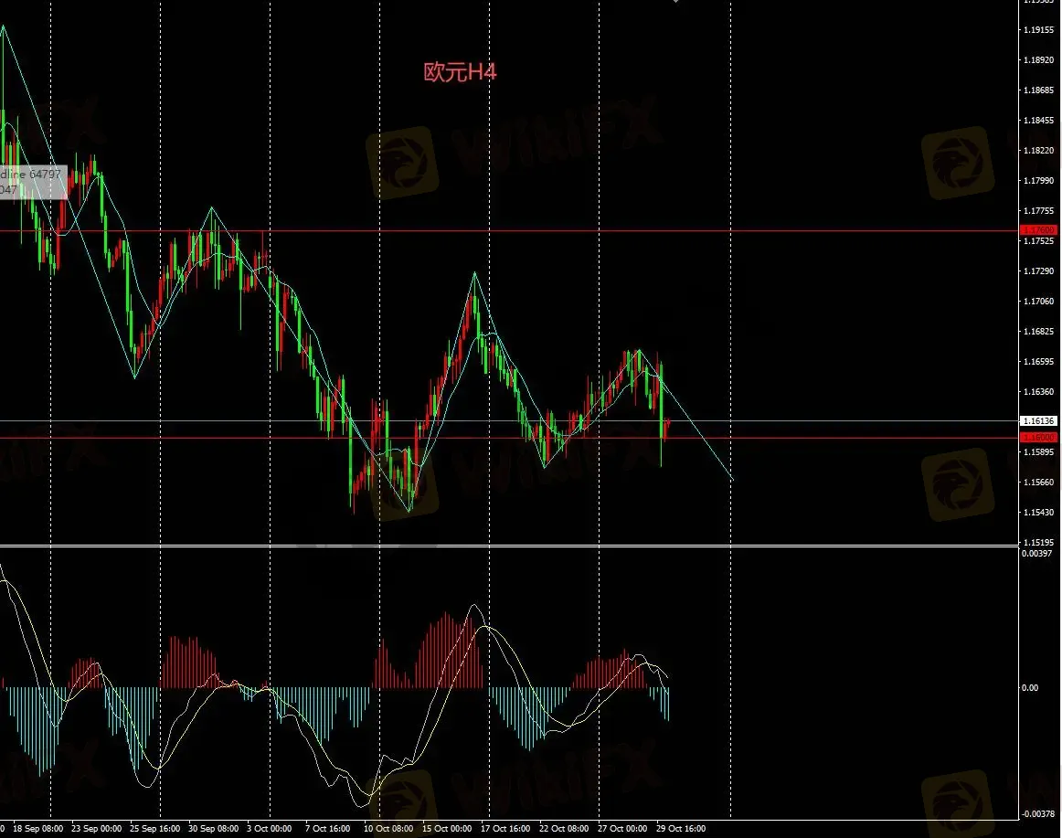The image size is (1062, 838).
Task: Click the 1.15195 price axis label
Action: 1038,543
